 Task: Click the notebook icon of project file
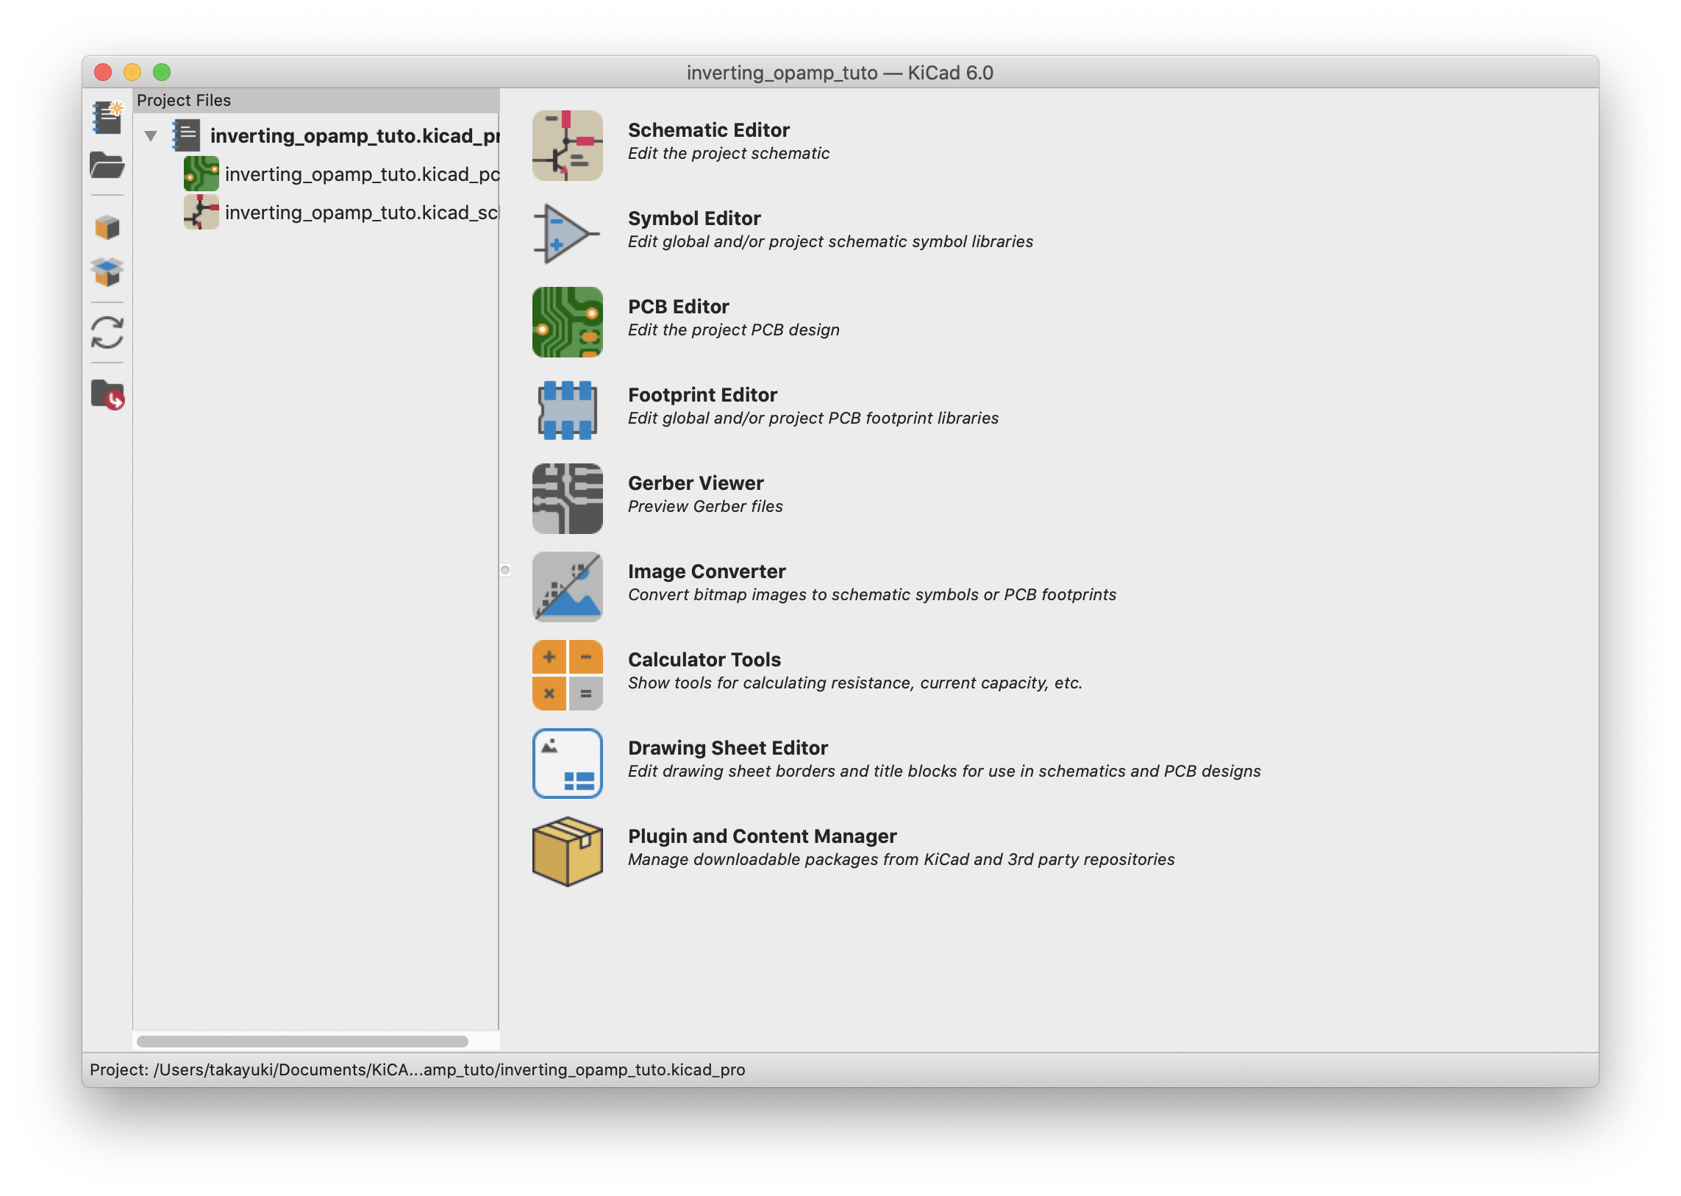coord(186,135)
